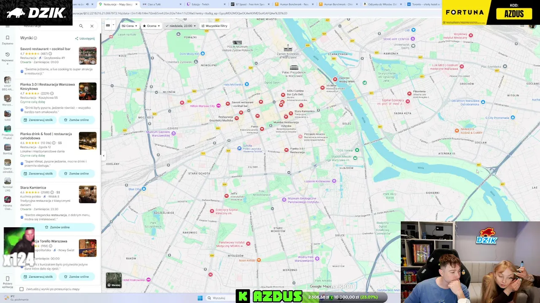
Task: Open Savorè restaurant • cocktail bar result
Action: pyautogui.click(x=45, y=49)
